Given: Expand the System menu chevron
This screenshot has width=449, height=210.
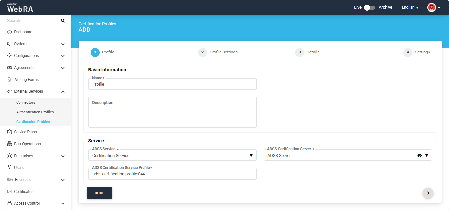Looking at the screenshot, I should tap(63, 44).
